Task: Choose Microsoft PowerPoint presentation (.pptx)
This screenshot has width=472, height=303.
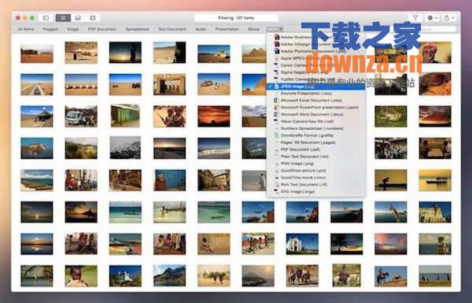Action: (316, 107)
